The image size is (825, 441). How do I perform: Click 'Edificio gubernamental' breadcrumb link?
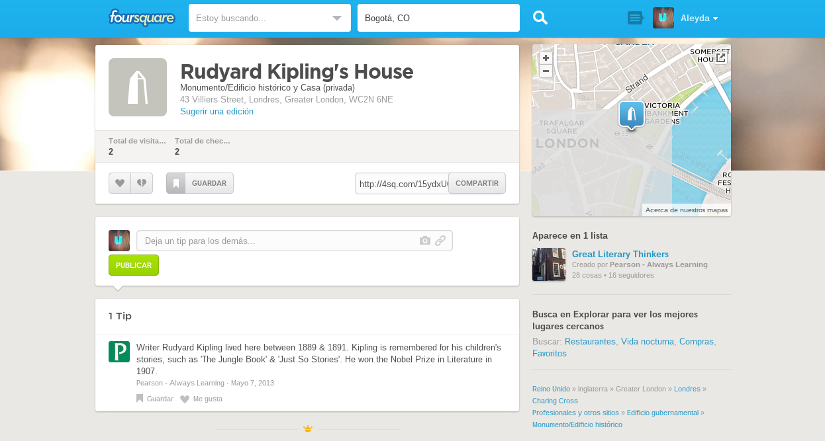pyautogui.click(x=663, y=413)
